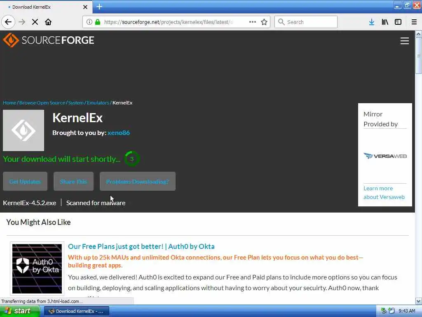
Task: Click into the browser Search field
Action: click(x=306, y=22)
